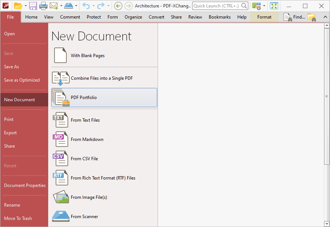Image resolution: width=330 pixels, height=227 pixels.
Task: Click the blank page icon
Action: (x=60, y=55)
